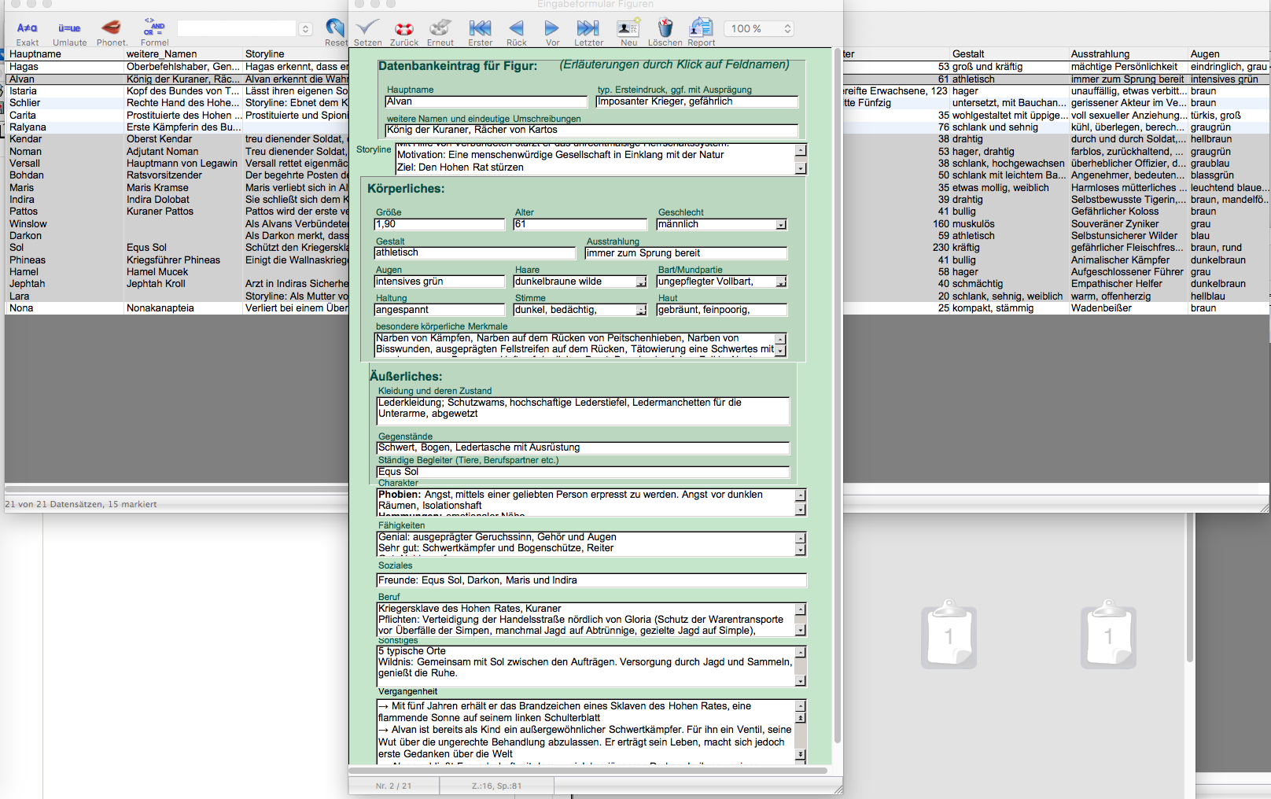Click the Alter field showing 61

click(579, 224)
